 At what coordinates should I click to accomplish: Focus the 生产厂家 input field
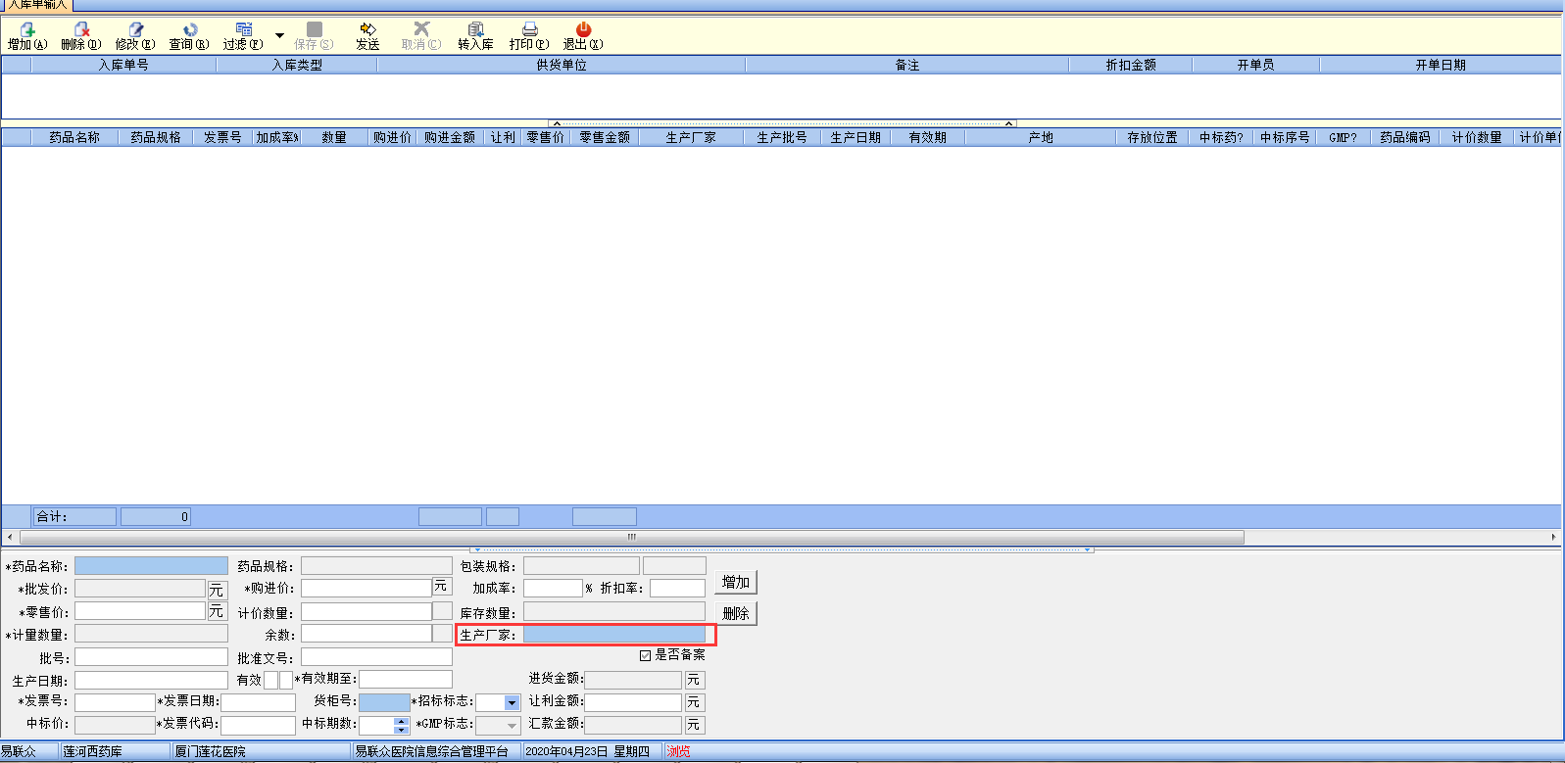[614, 635]
